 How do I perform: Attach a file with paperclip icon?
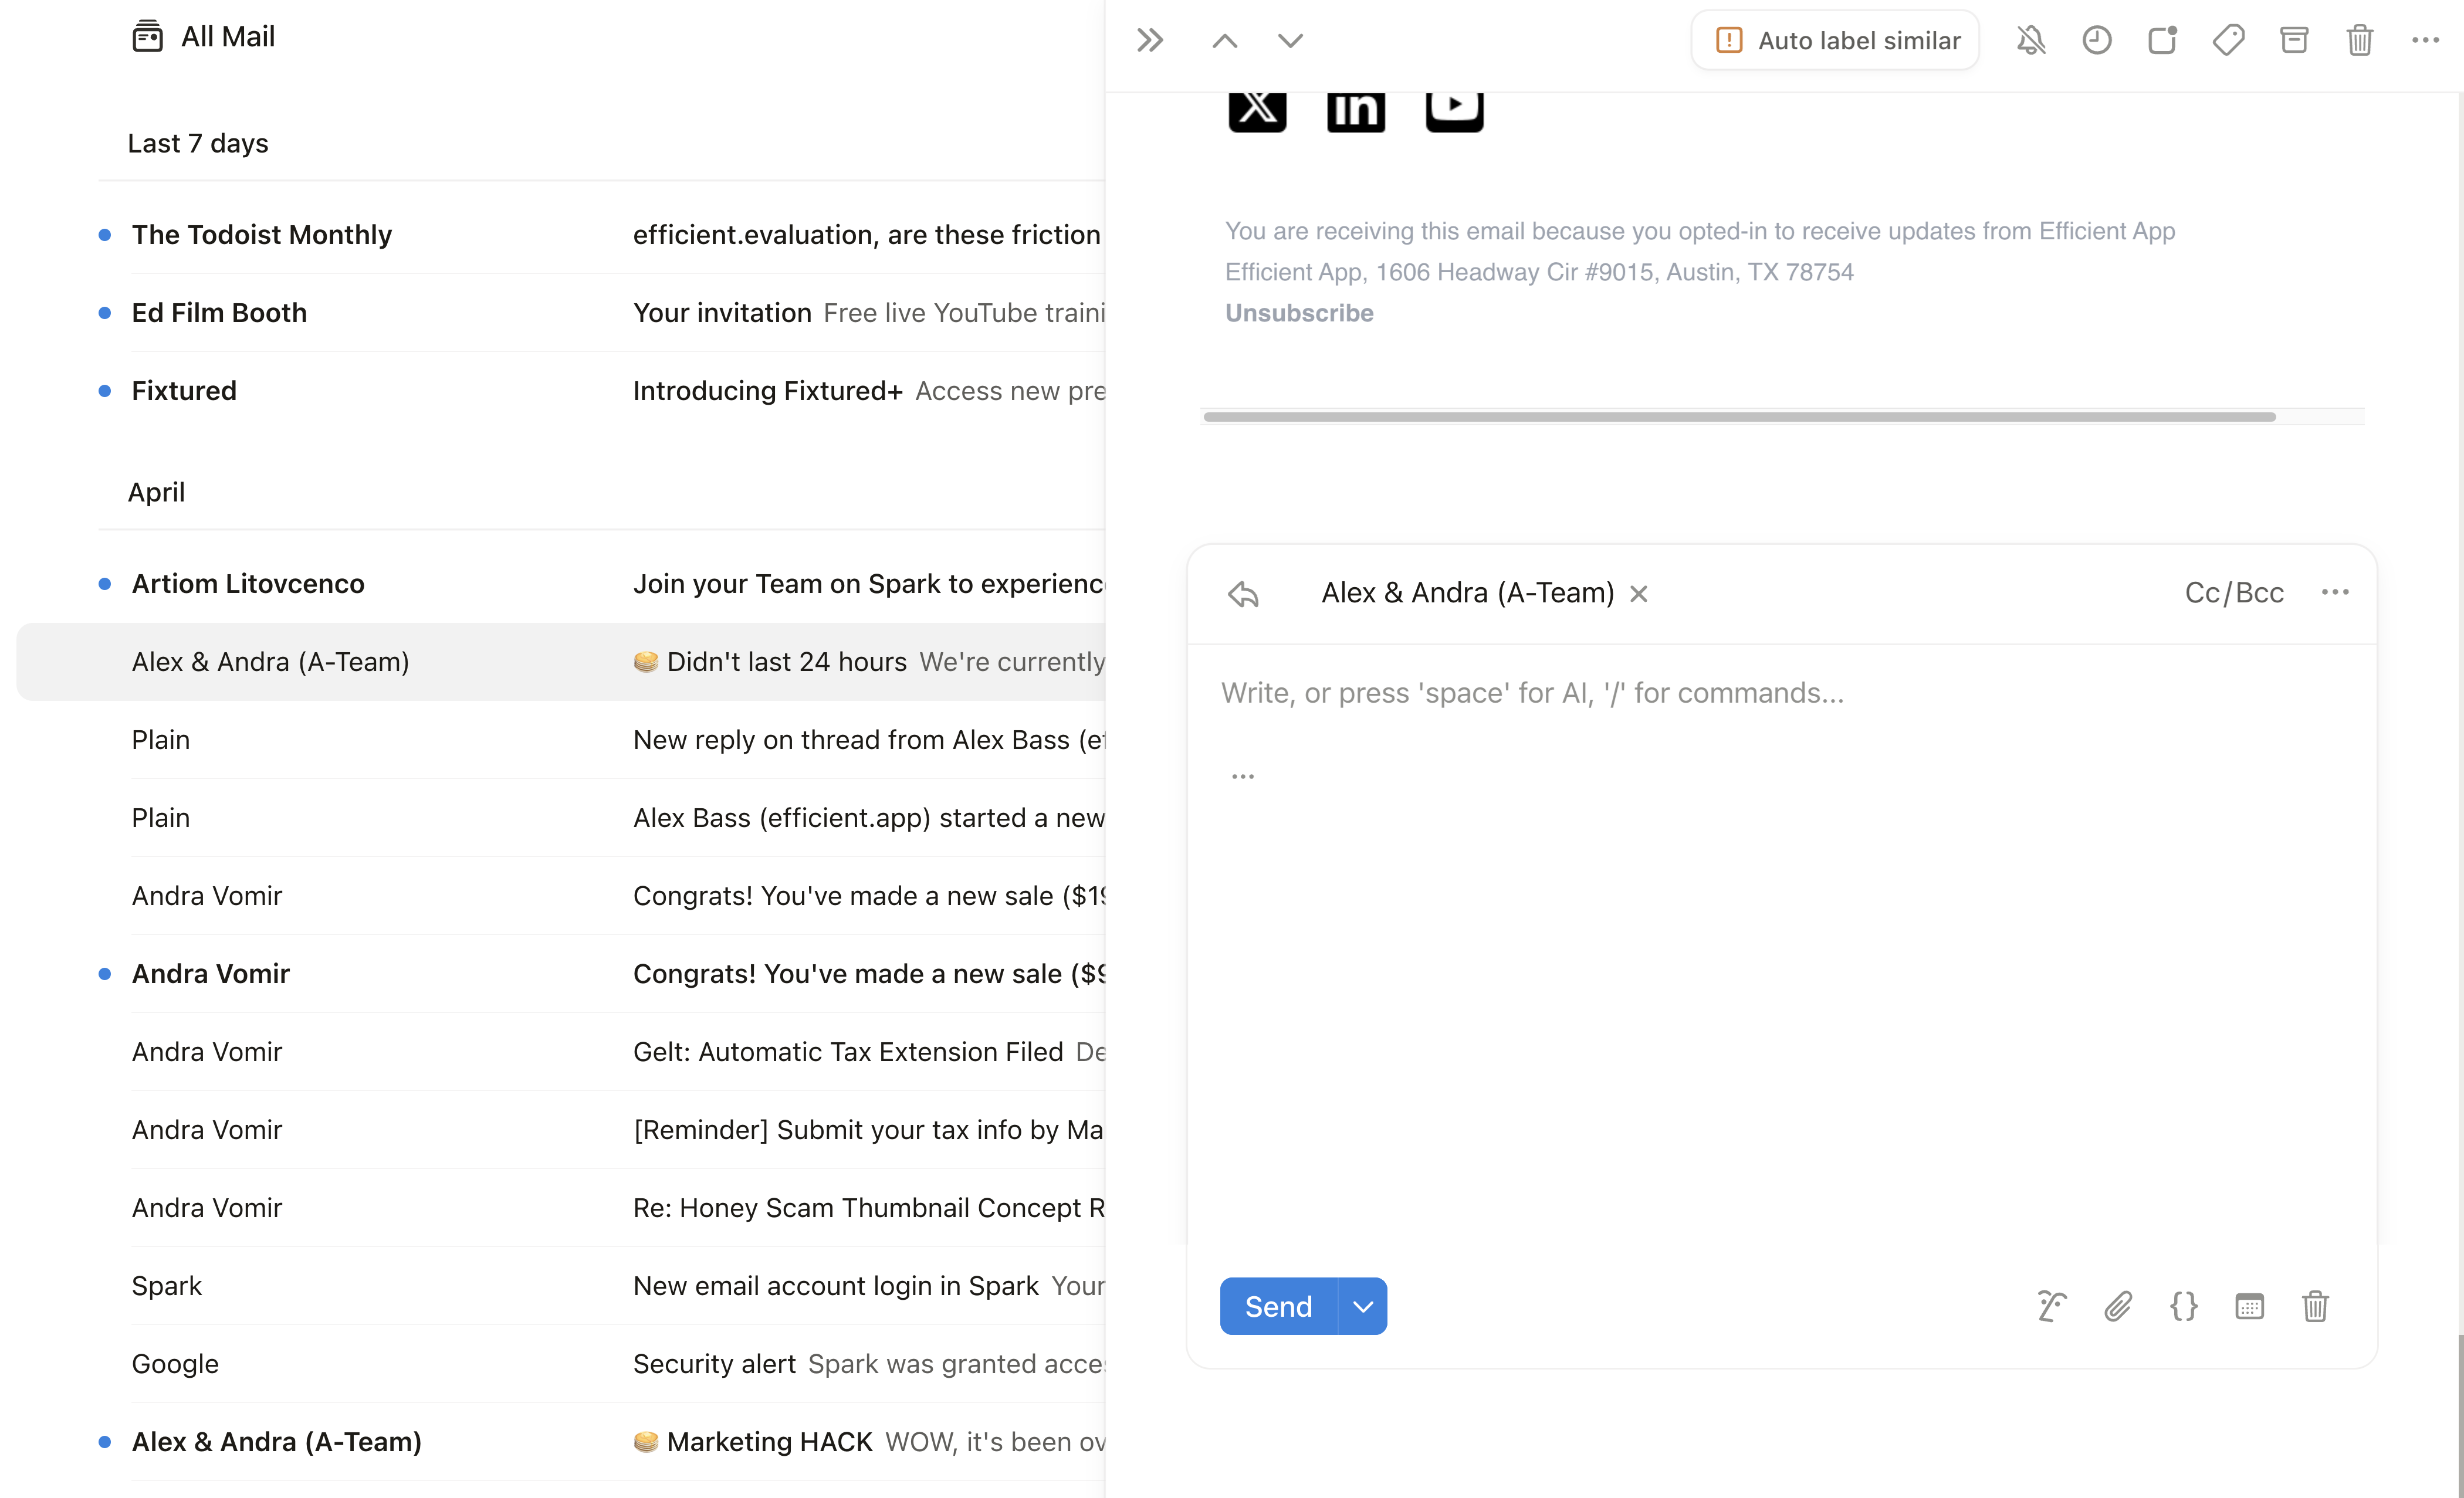2118,1306
